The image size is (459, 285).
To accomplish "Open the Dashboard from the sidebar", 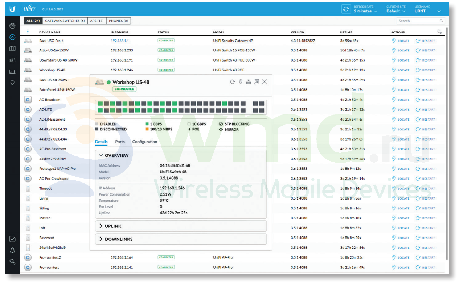I will 12,26.
